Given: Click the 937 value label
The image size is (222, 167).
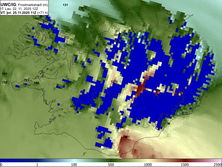Looking at the screenshot, I should (45, 23).
